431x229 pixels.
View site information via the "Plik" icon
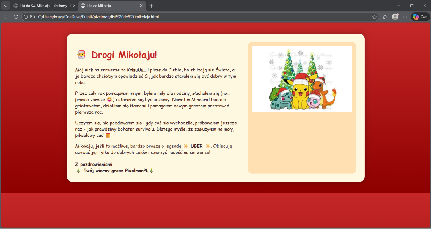coord(29,17)
